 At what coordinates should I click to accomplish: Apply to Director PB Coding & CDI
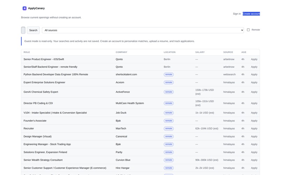254,103
